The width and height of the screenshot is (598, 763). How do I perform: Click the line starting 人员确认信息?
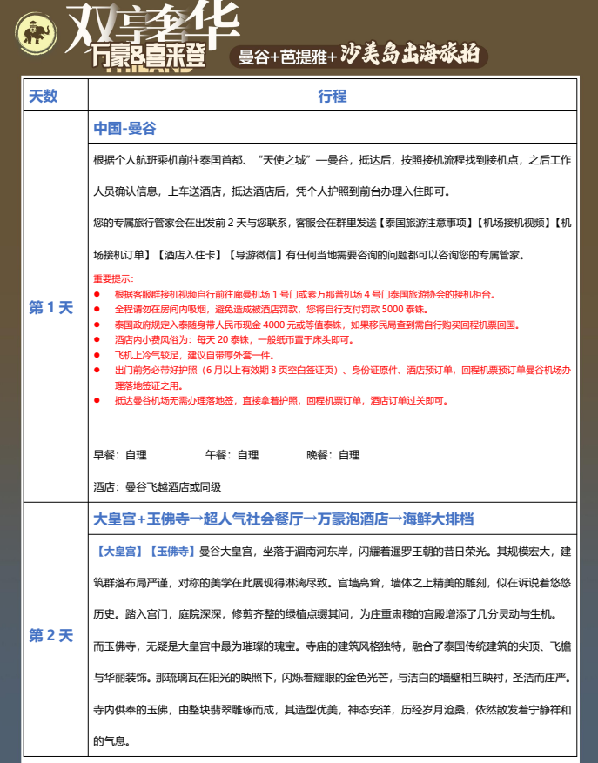[272, 191]
